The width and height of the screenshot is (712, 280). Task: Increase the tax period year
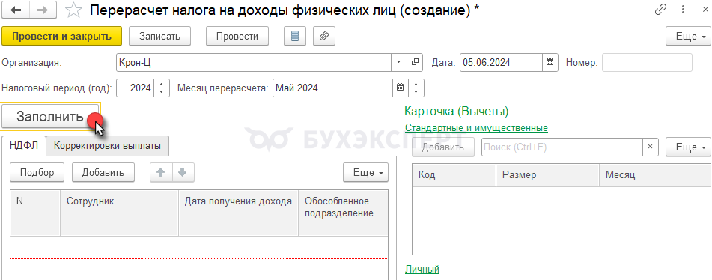point(162,84)
